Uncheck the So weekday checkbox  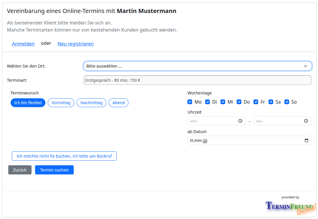point(286,102)
